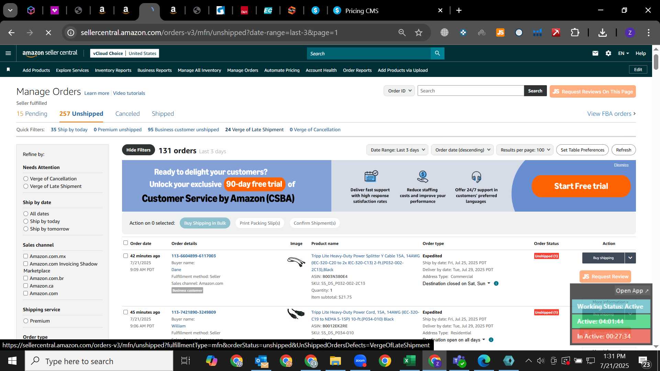
Task: Open Date Range: Last 3 days dropdown
Action: pyautogui.click(x=397, y=150)
